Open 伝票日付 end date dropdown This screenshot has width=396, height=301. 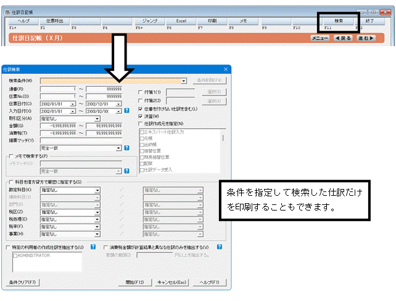[118, 104]
